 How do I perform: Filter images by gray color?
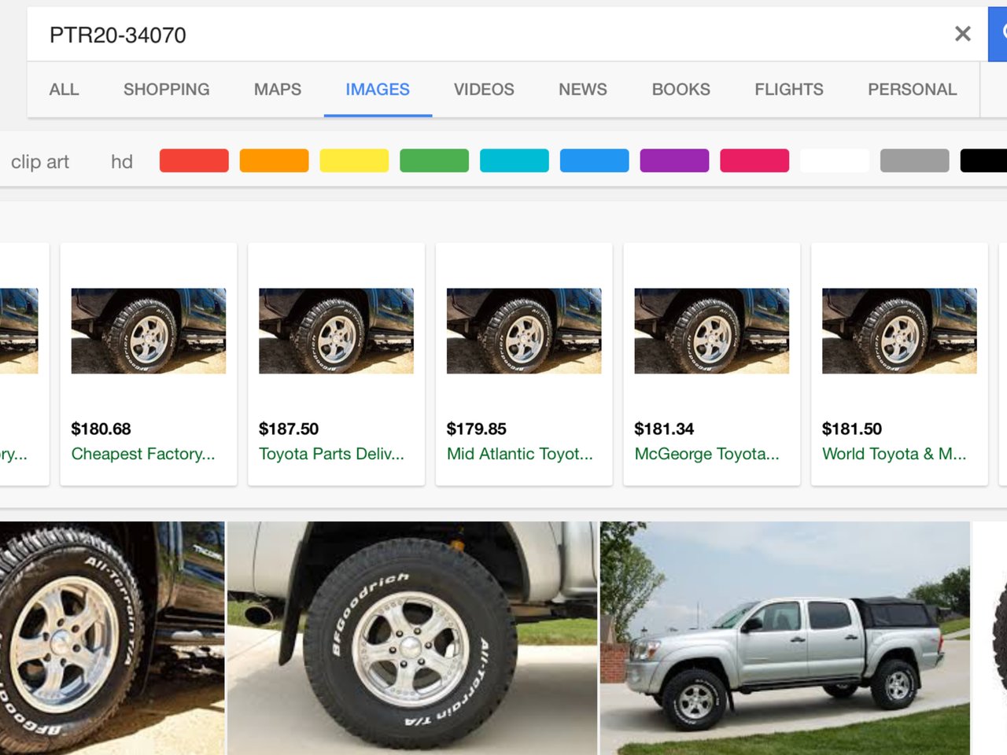(915, 160)
